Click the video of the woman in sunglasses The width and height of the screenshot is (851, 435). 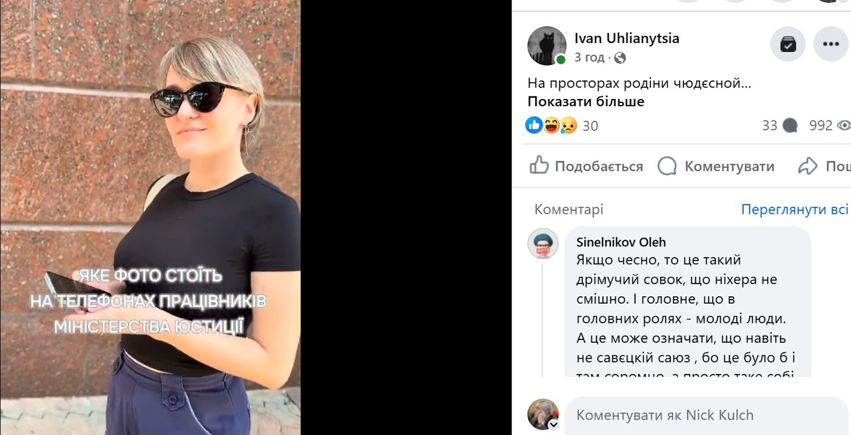tap(150, 217)
